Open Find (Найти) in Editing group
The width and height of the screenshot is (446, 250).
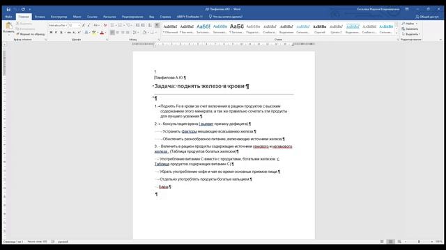408,24
